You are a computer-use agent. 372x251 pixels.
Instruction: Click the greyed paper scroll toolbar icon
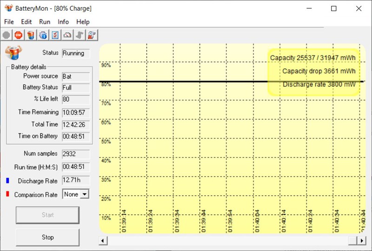80,35
